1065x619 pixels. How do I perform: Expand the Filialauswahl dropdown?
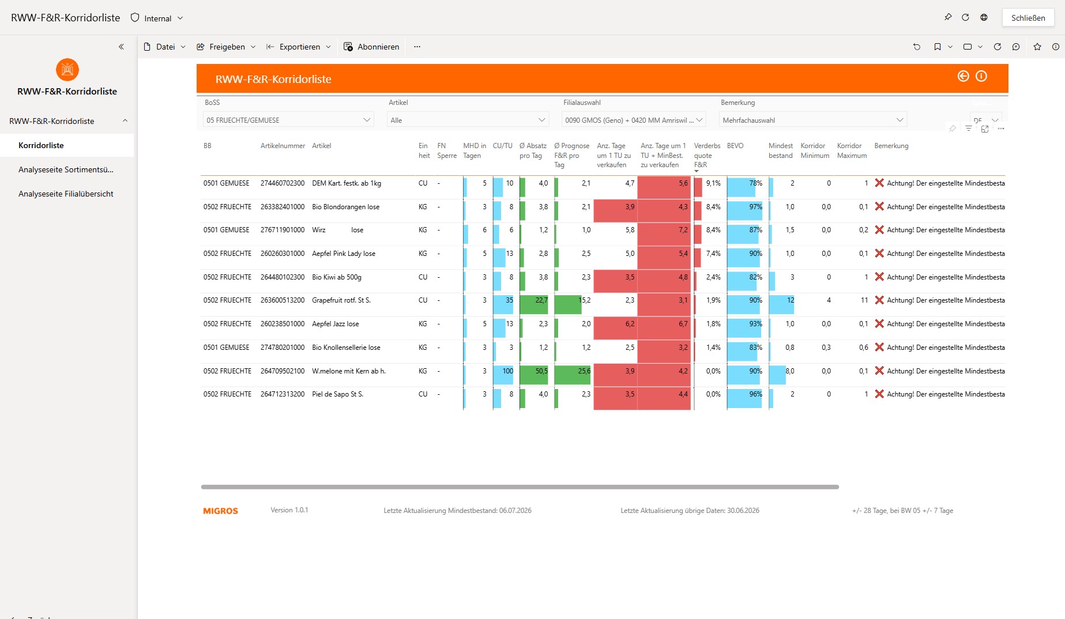[634, 120]
